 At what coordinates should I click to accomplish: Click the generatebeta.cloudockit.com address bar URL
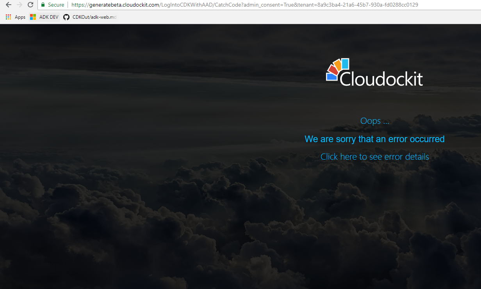coord(245,5)
